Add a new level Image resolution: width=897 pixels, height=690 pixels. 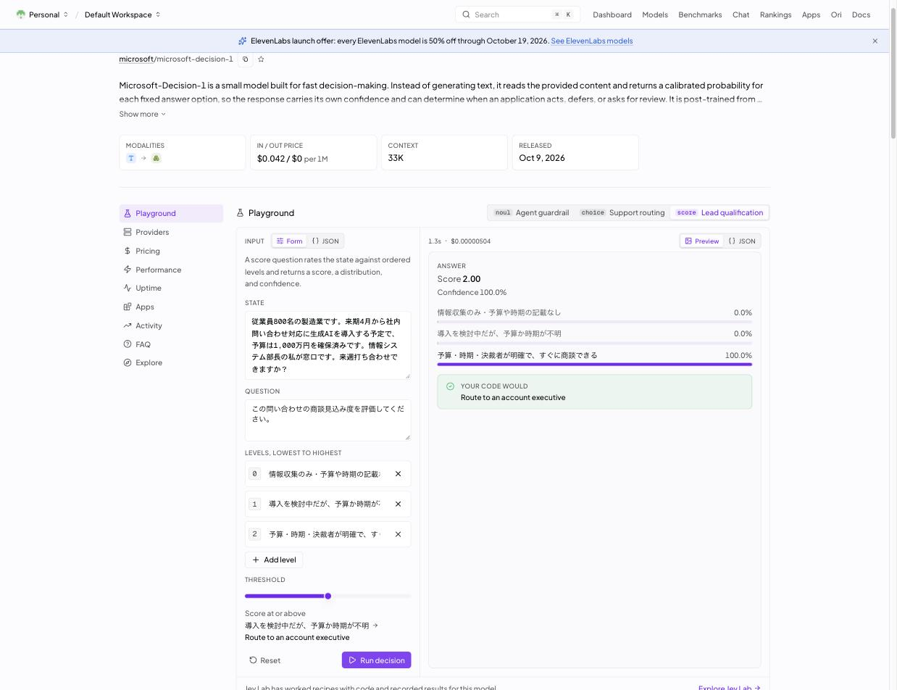[x=274, y=560]
